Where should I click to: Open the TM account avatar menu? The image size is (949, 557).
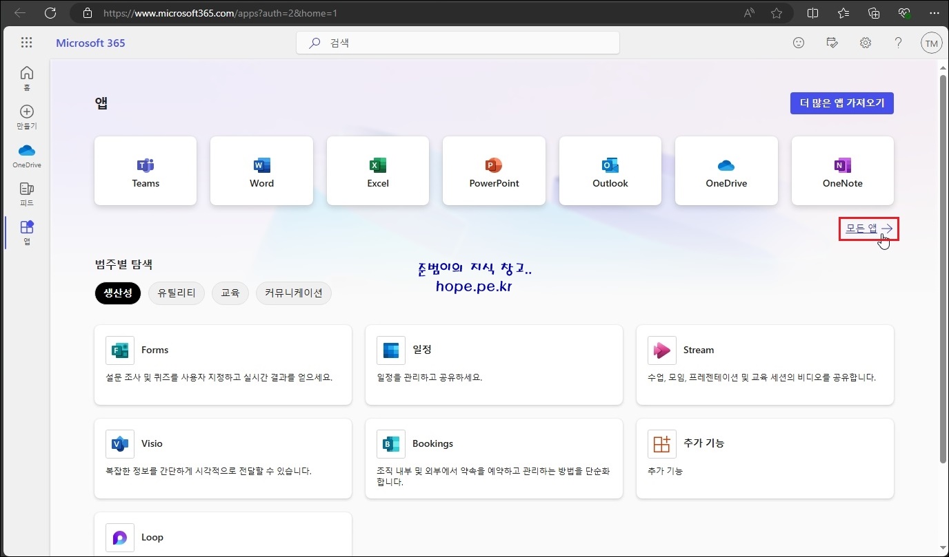(932, 43)
